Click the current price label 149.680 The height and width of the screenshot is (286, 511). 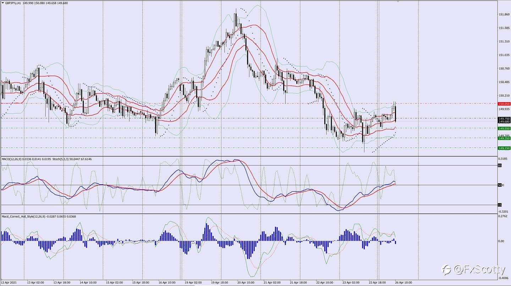click(x=504, y=122)
